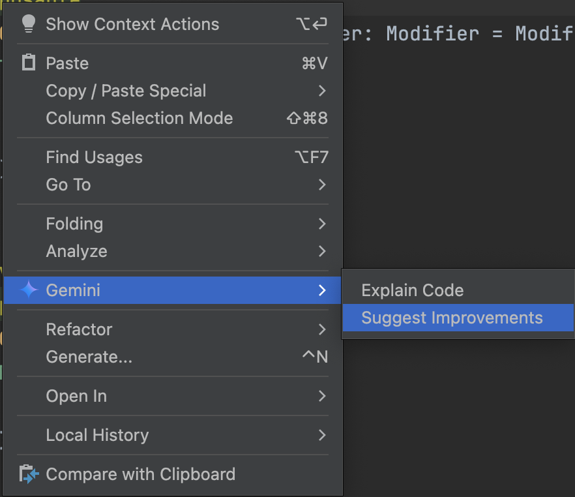This screenshot has width=575, height=497.
Task: Click the Gemini menu entry
Action: [x=172, y=290]
